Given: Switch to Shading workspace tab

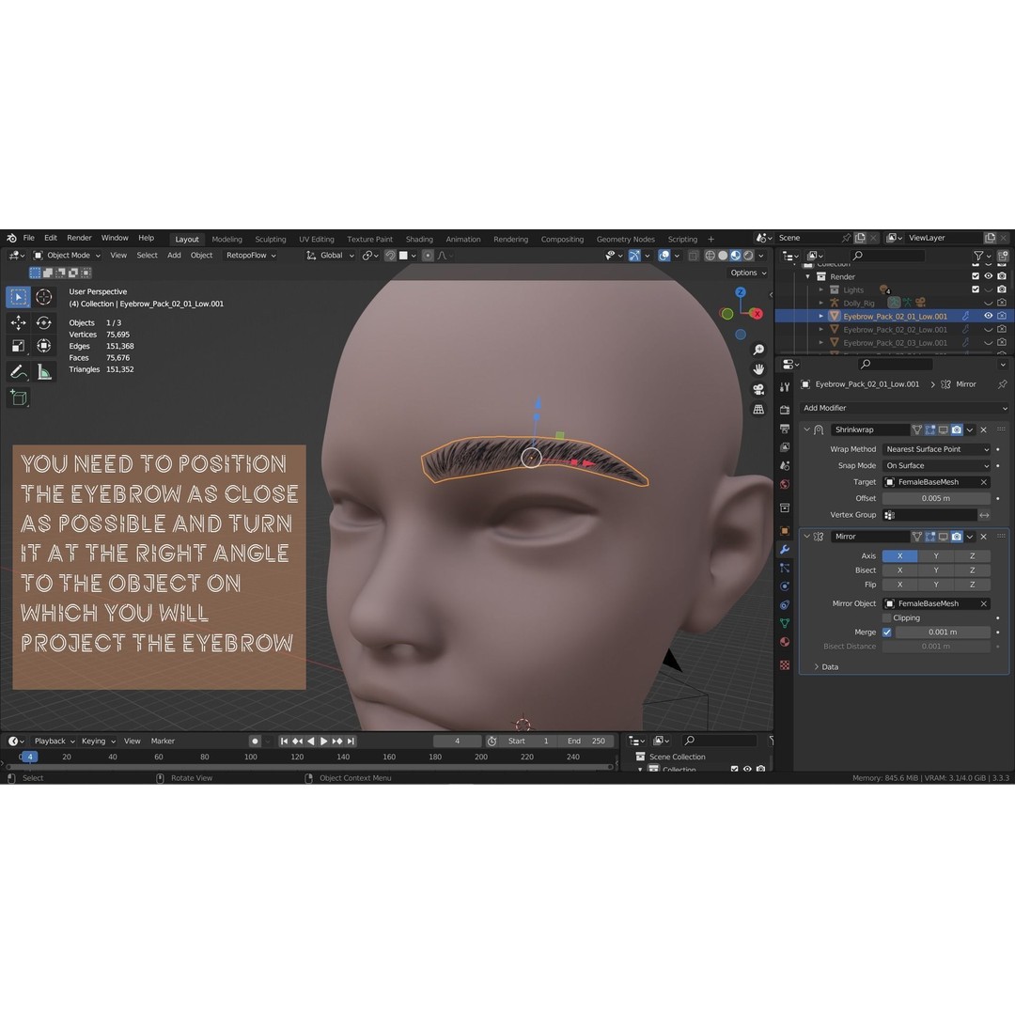Looking at the screenshot, I should [419, 240].
